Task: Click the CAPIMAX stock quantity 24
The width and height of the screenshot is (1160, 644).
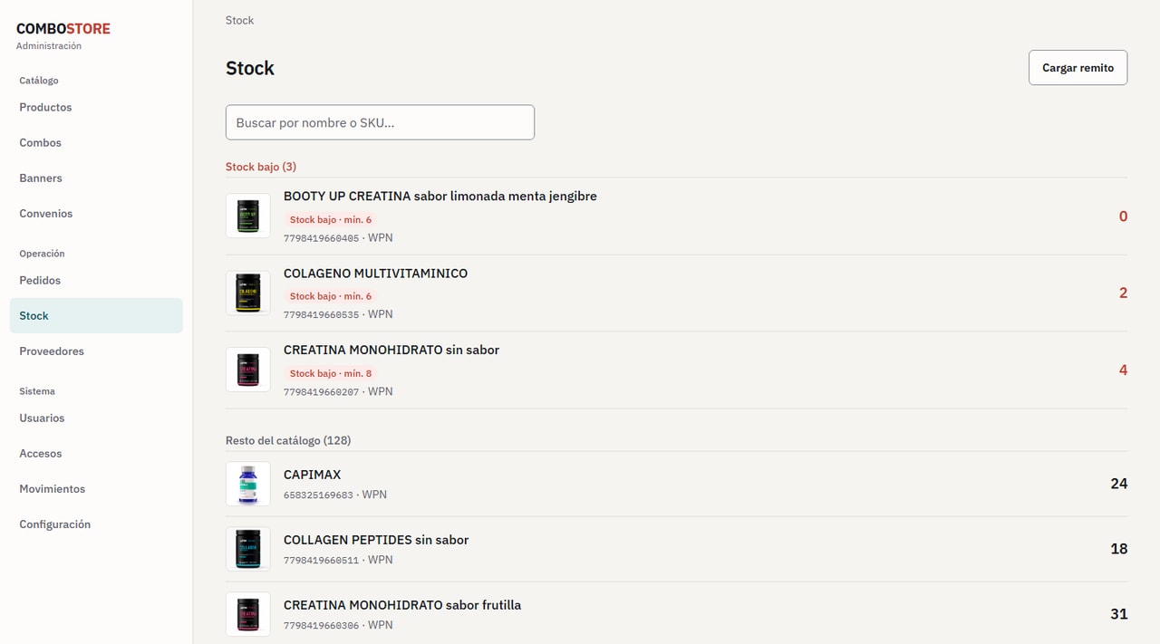Action: 1119,484
